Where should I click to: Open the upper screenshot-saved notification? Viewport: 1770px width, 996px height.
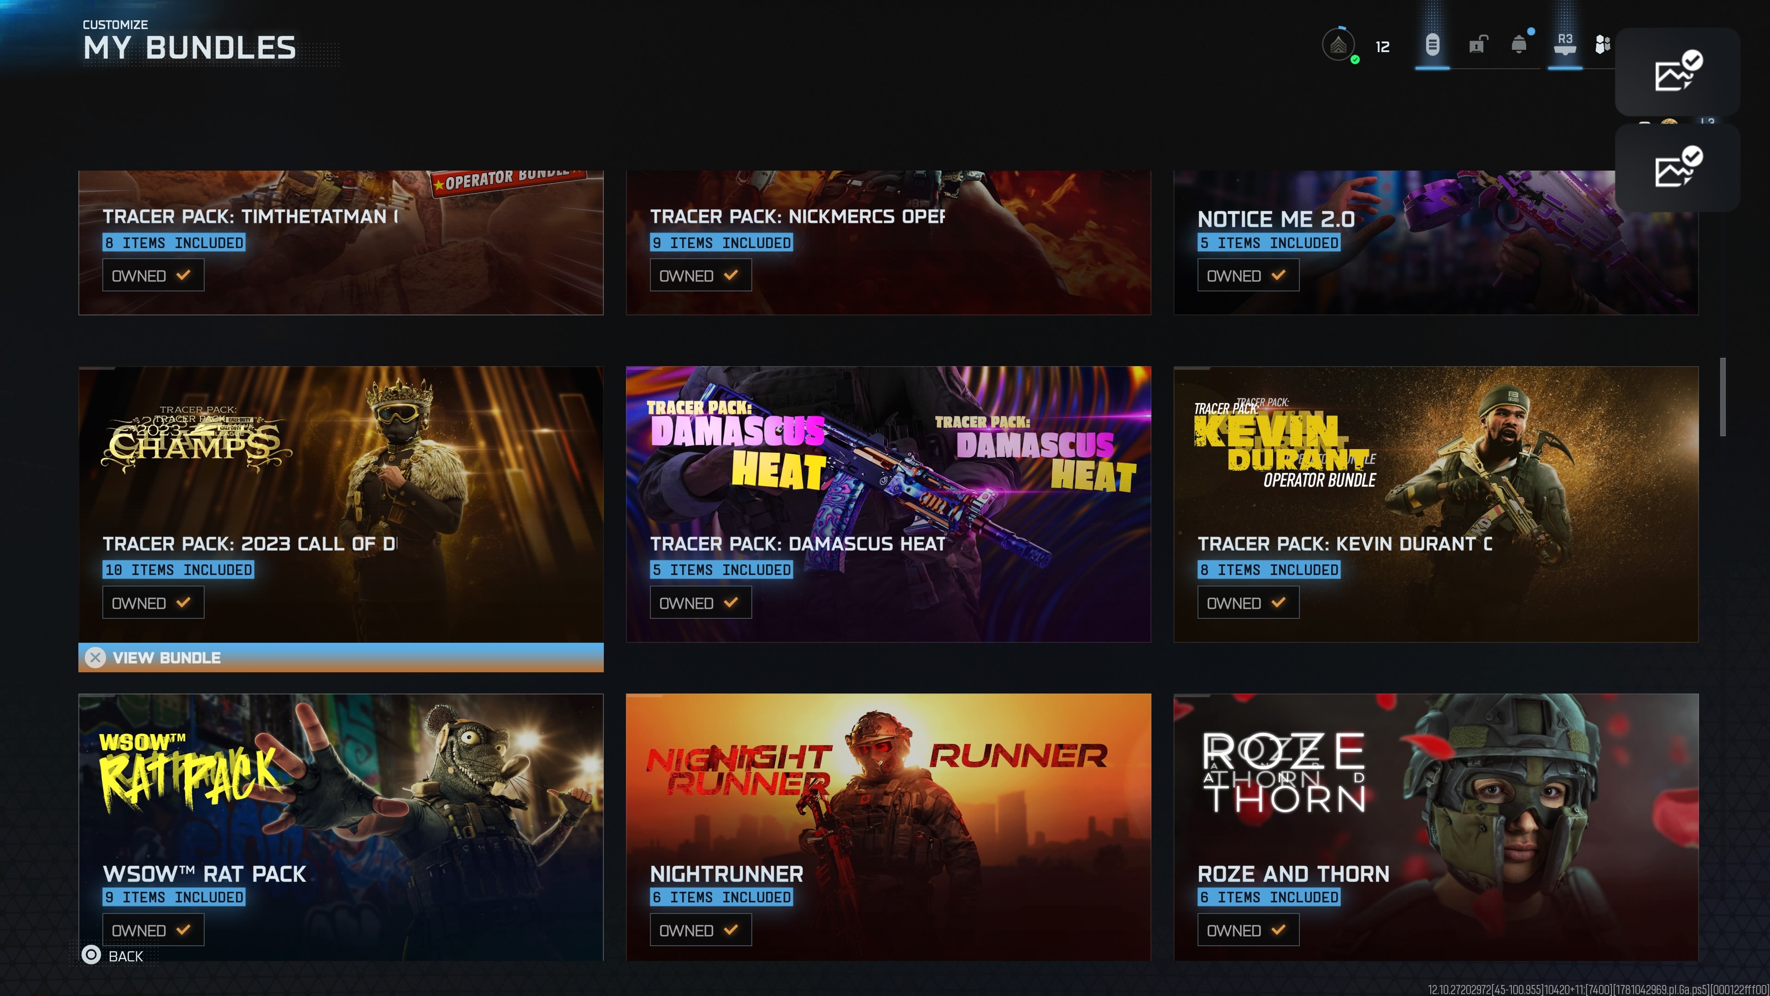pyautogui.click(x=1677, y=71)
